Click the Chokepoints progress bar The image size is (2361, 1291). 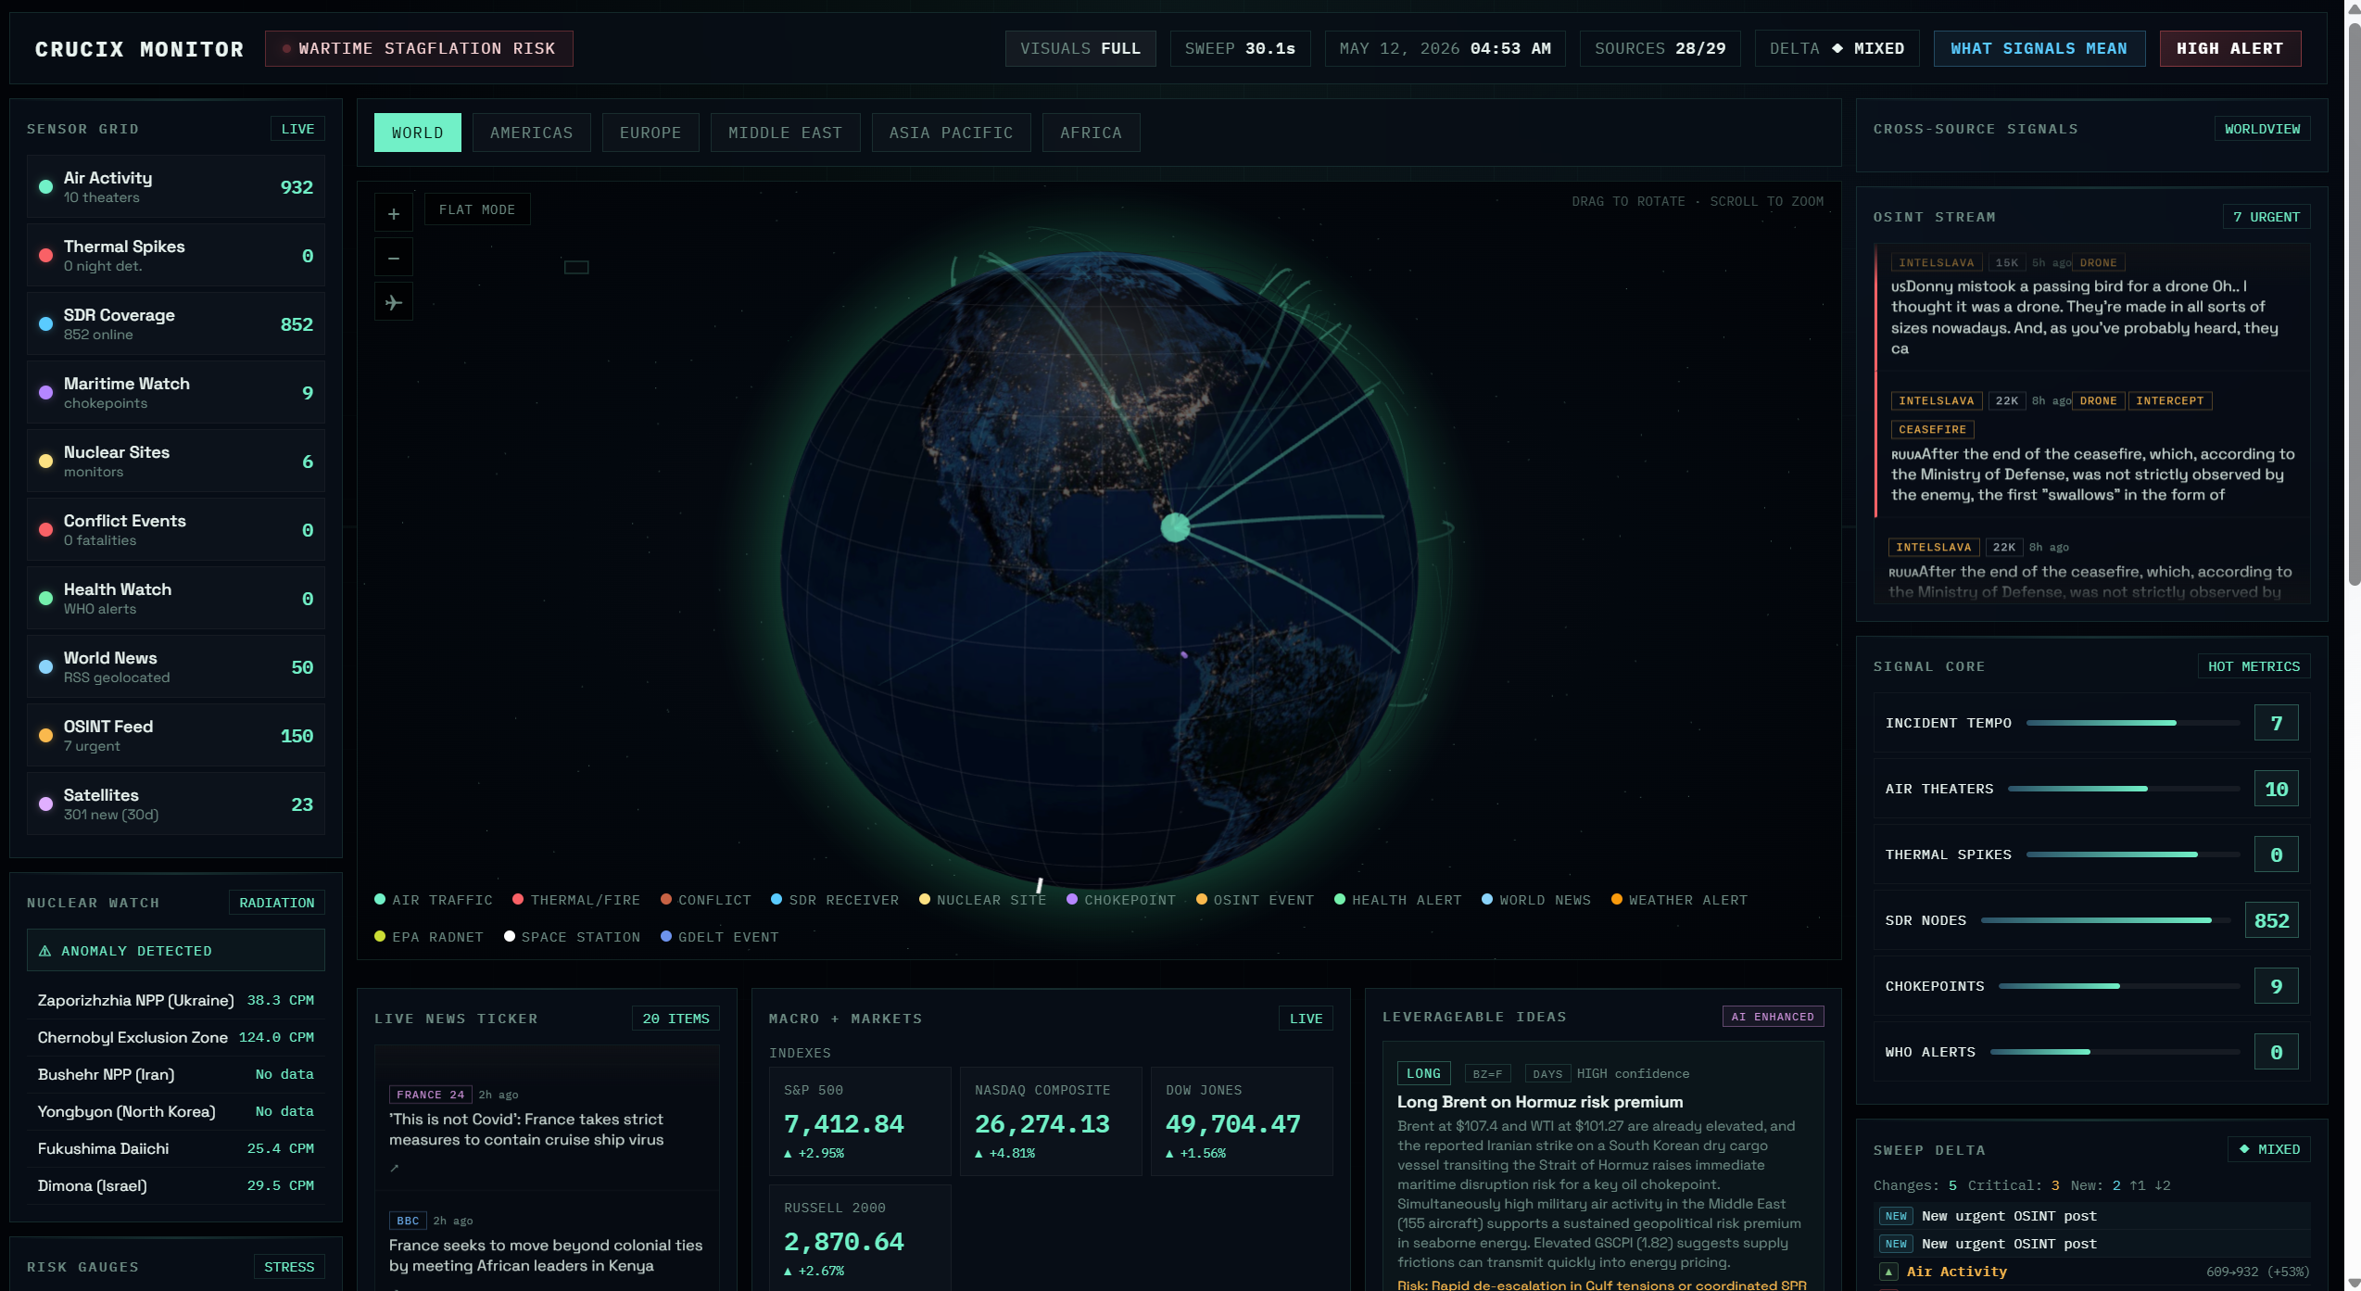(x=2120, y=986)
